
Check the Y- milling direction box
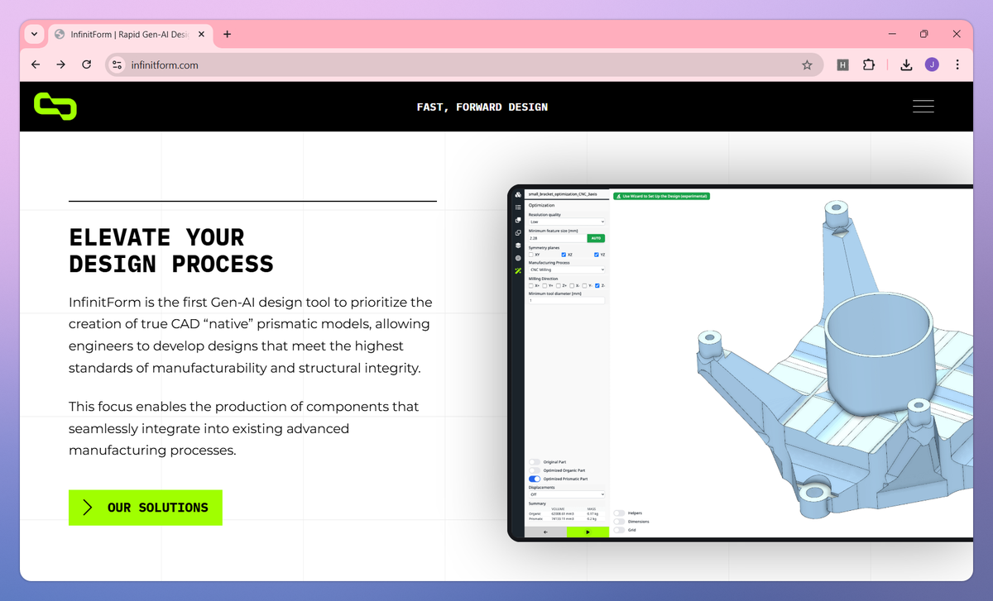click(584, 285)
